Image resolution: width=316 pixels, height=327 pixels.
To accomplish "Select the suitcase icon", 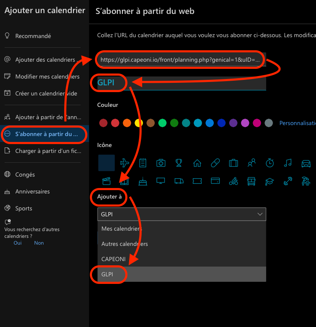I will pos(233,163).
